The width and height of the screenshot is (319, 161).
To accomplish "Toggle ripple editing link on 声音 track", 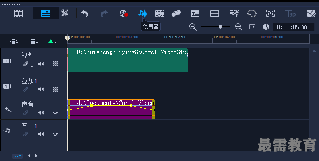I will pyautogui.click(x=26, y=113).
